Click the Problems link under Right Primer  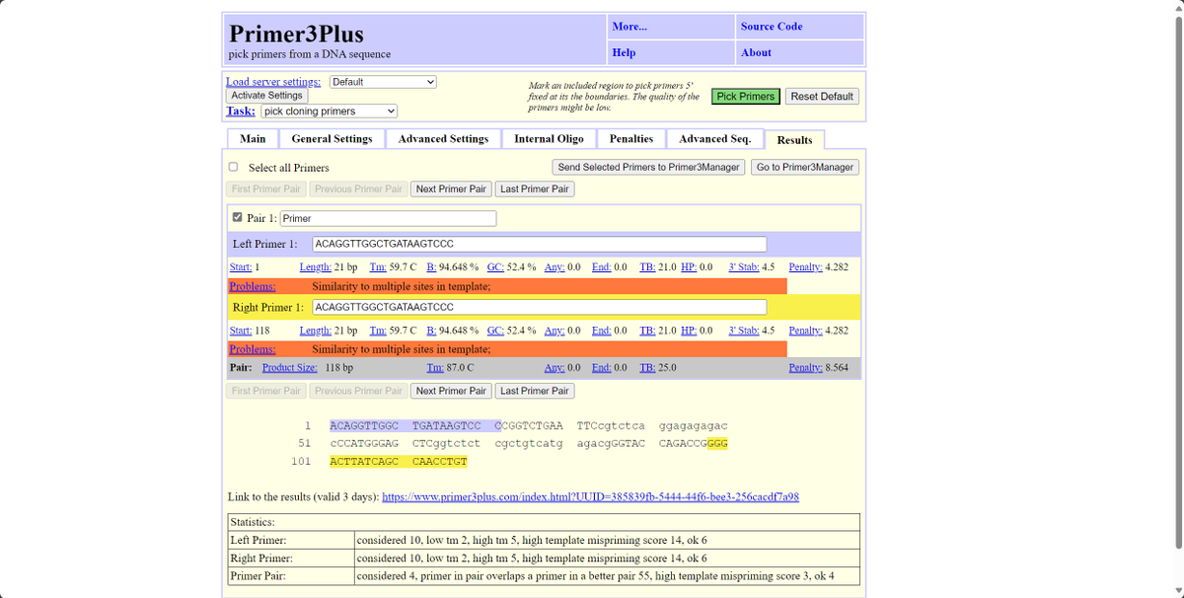coord(253,349)
